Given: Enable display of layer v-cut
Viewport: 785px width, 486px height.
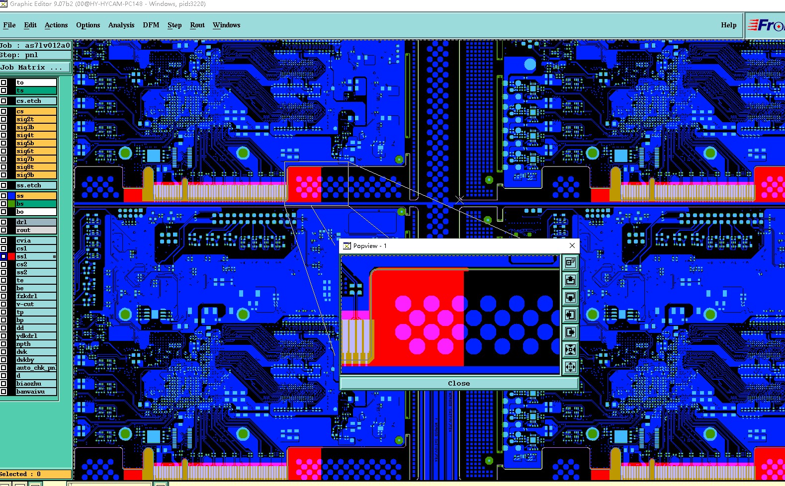Looking at the screenshot, I should click(3, 304).
